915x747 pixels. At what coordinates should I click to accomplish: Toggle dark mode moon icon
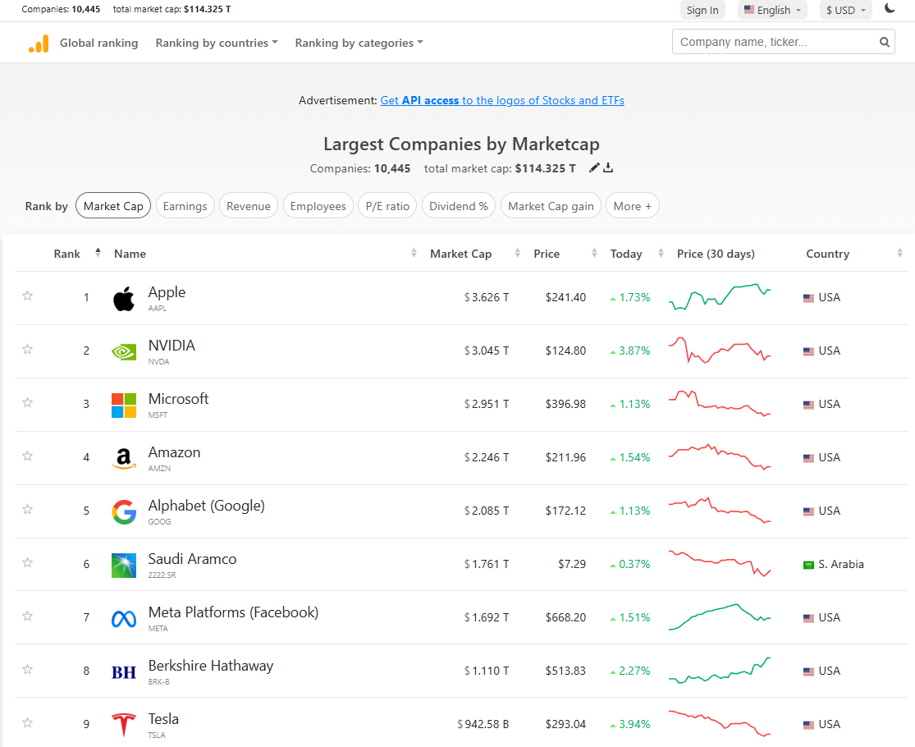pyautogui.click(x=890, y=9)
